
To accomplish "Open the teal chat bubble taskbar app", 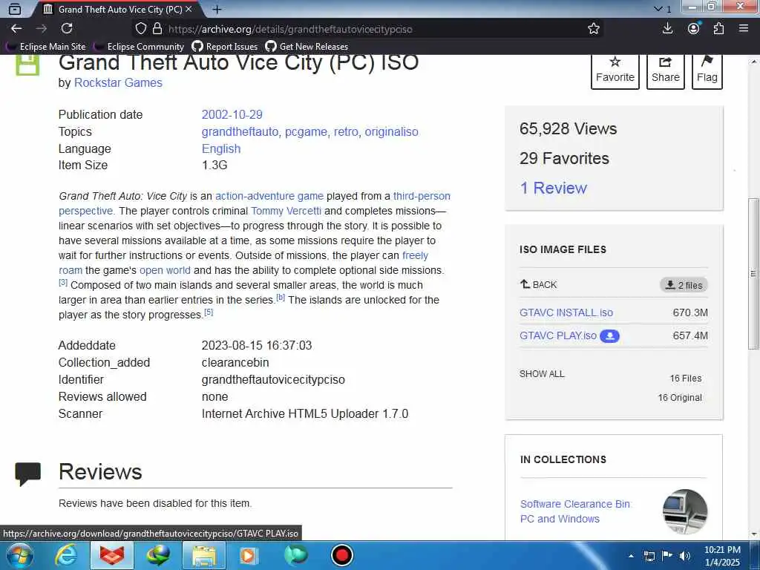I will pos(295,555).
